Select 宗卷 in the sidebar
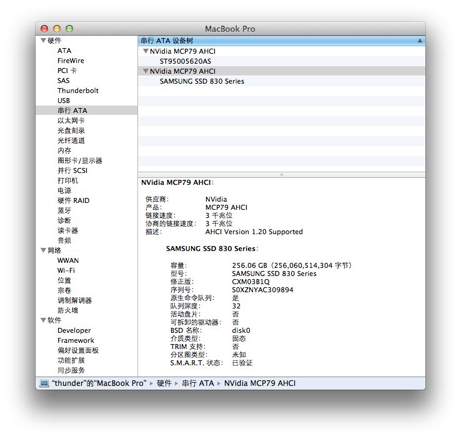461x439 pixels. pyautogui.click(x=64, y=290)
